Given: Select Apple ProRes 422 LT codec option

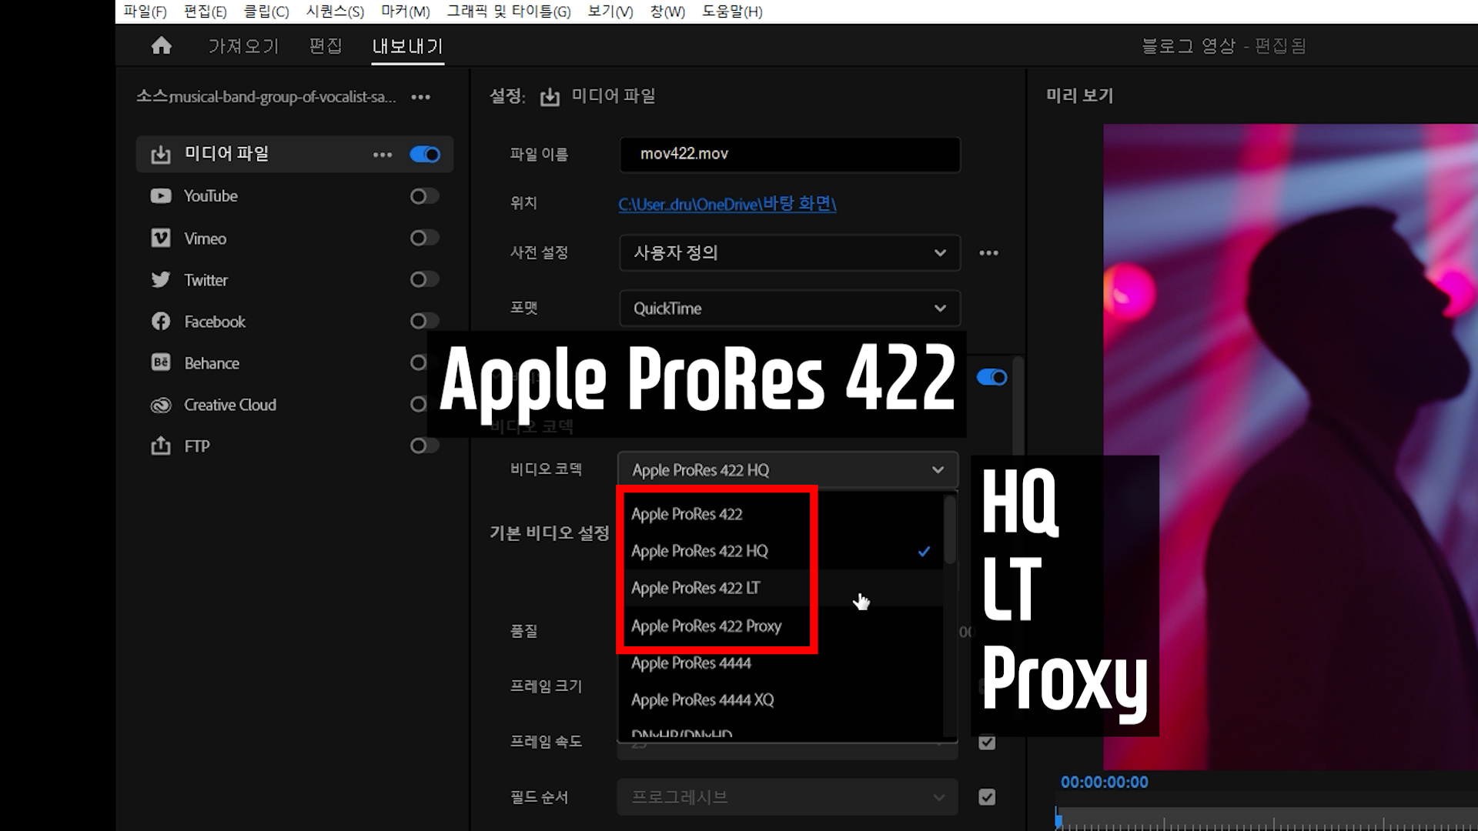Looking at the screenshot, I should pos(696,589).
